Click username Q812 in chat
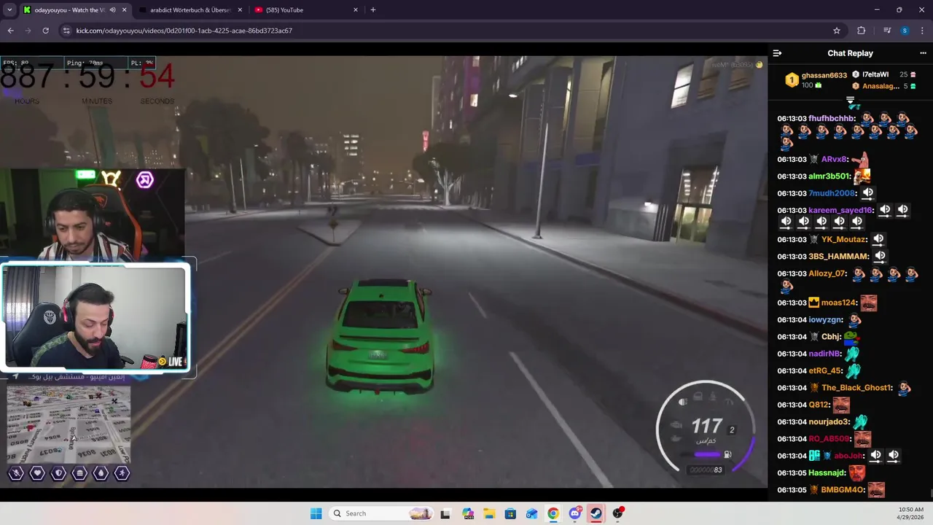Viewport: 933px width, 525px height. pyautogui.click(x=819, y=405)
